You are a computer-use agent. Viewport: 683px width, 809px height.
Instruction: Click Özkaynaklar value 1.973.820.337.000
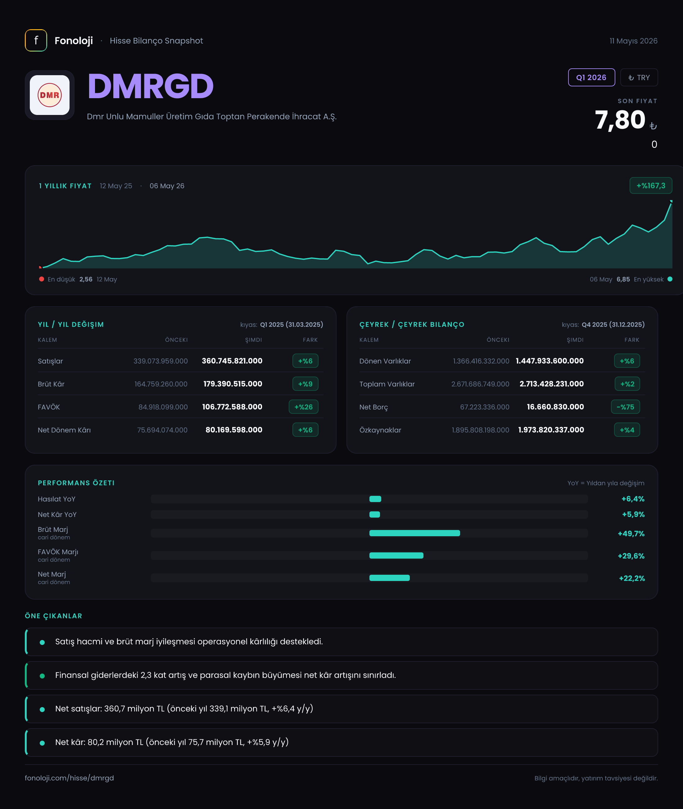click(551, 430)
